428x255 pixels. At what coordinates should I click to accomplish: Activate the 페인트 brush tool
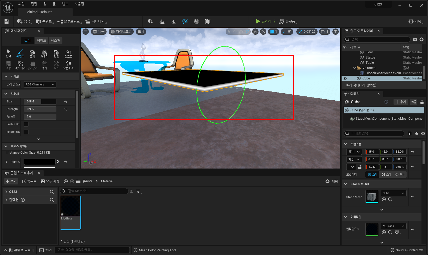tap(20, 53)
